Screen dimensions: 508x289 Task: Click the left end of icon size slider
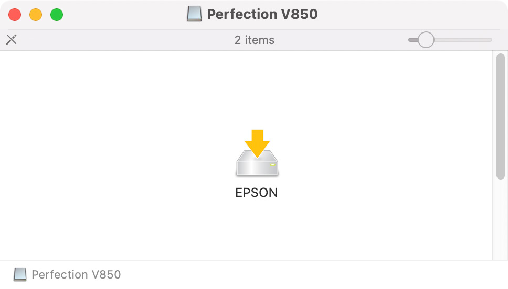(411, 40)
